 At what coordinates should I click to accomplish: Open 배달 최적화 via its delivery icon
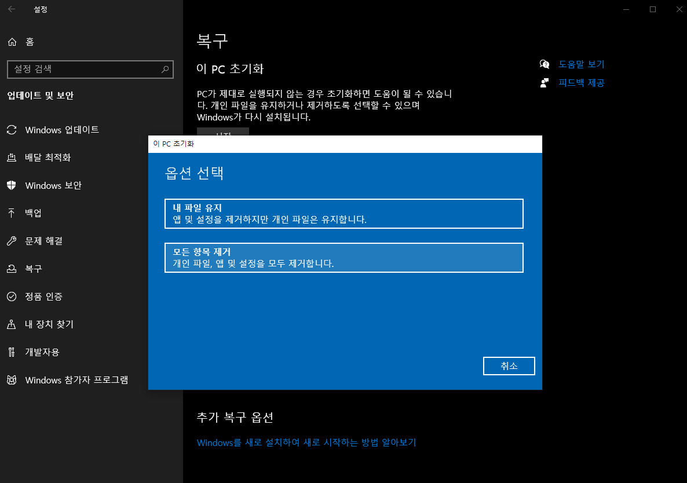coord(11,158)
